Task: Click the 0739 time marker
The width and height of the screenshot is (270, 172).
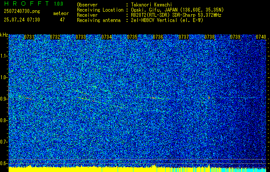Action: [235, 37]
